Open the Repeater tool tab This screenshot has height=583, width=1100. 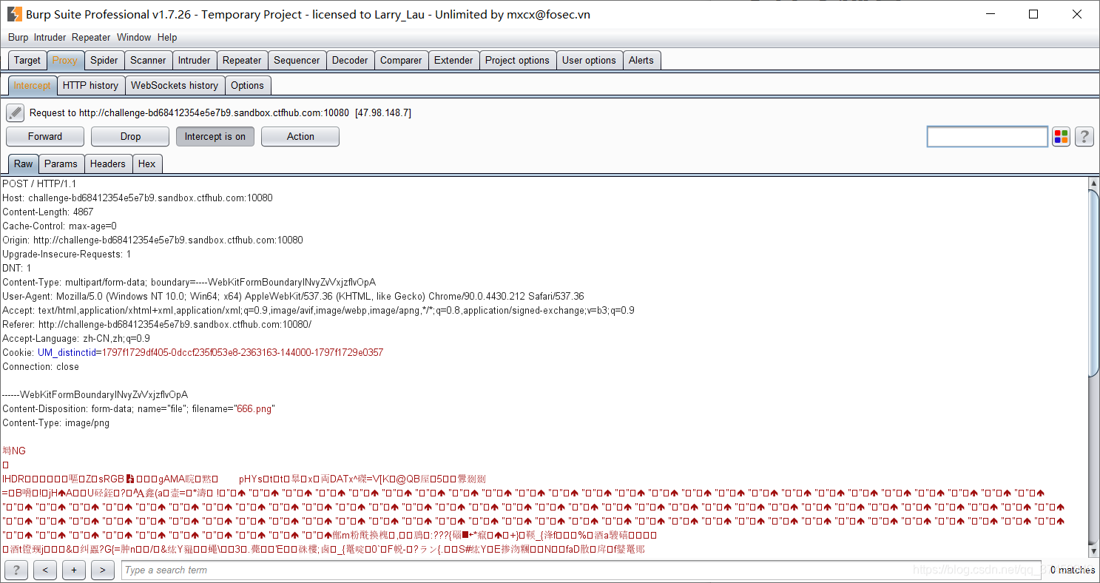point(242,60)
